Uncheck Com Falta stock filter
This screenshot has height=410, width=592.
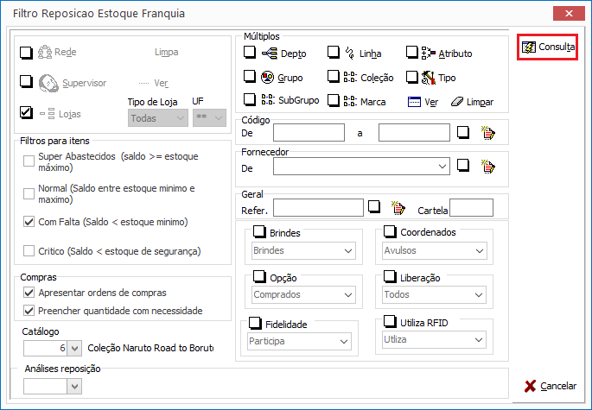click(x=29, y=222)
